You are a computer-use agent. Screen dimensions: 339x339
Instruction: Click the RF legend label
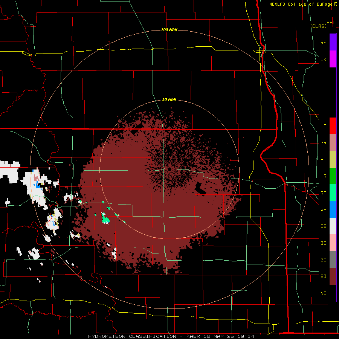tap(323, 42)
